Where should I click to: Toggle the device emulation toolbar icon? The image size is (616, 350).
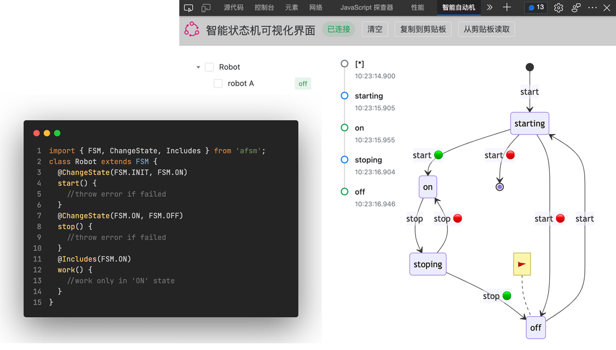click(188, 7)
